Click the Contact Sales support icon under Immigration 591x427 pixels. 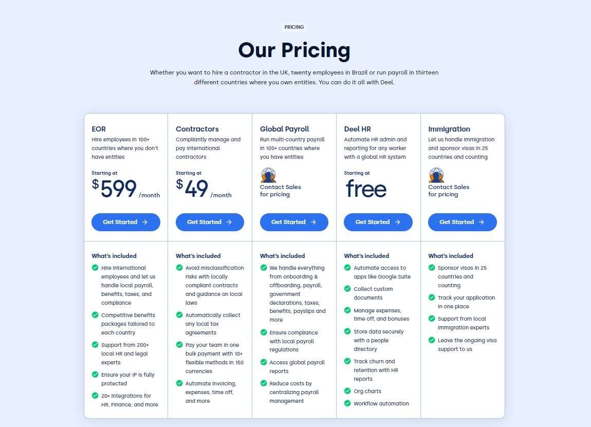coord(436,175)
